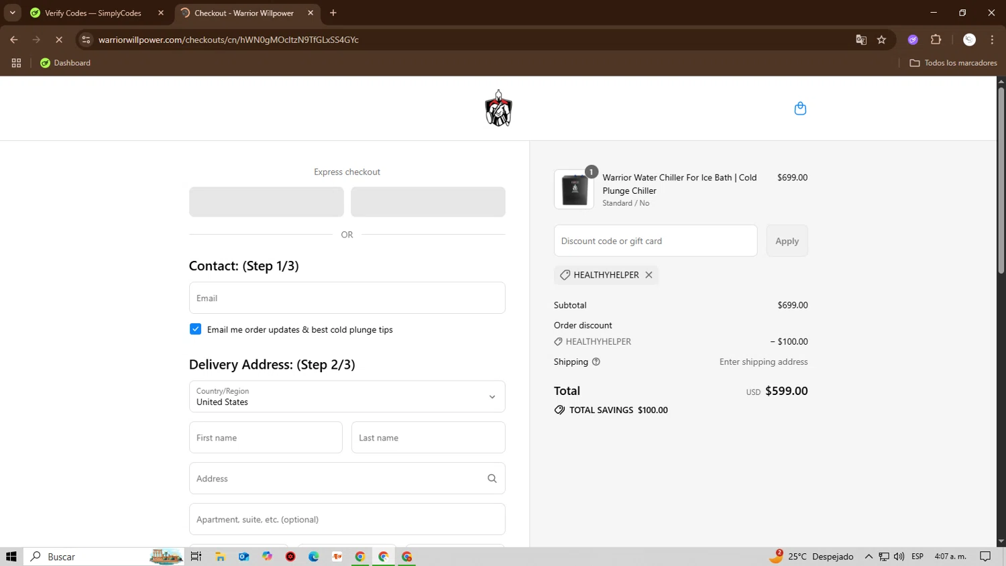Viewport: 1006px width, 566px height.
Task: Click the TOTAL SAVINGS $100.00 text
Action: coord(618,410)
